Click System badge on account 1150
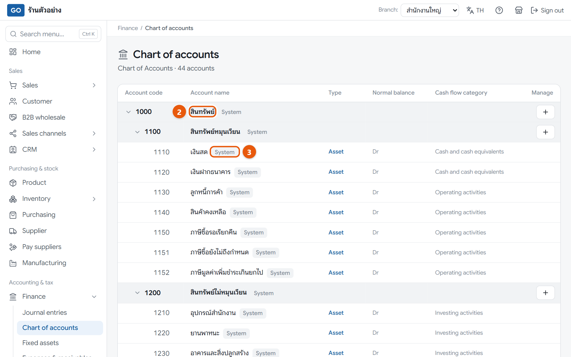The image size is (571, 357). 254,233
